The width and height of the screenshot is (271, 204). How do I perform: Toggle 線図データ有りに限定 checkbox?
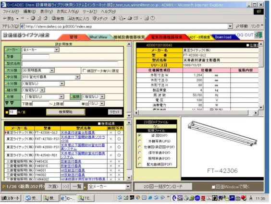pyautogui.click(x=84, y=71)
